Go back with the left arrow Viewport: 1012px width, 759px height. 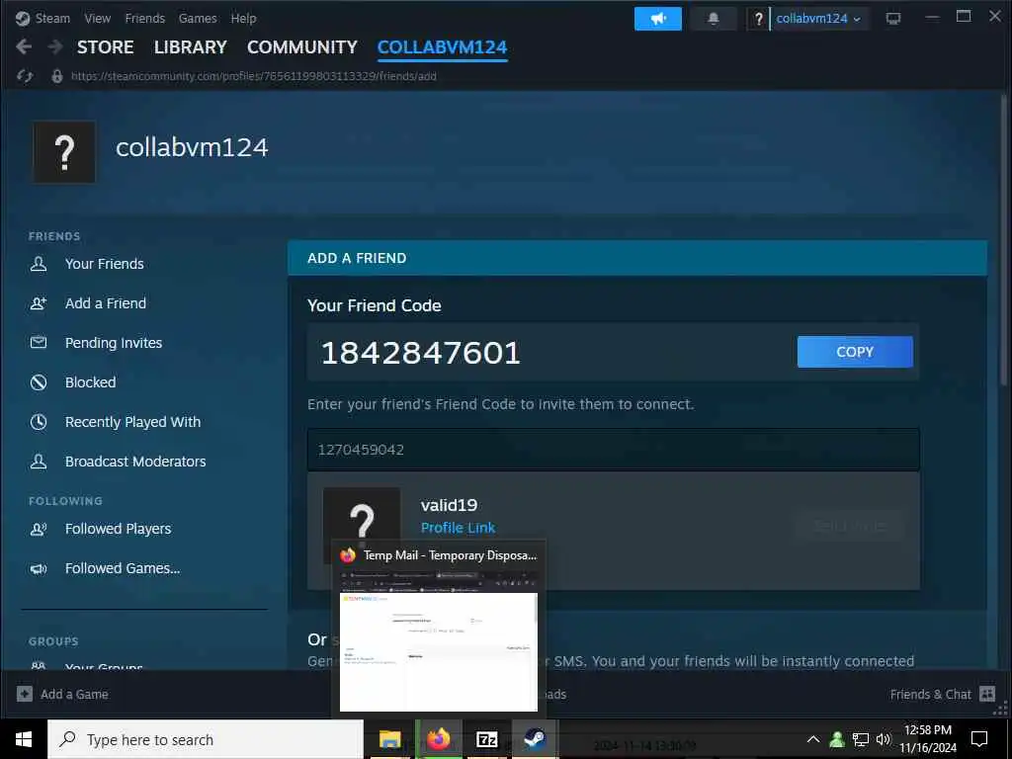tap(24, 46)
